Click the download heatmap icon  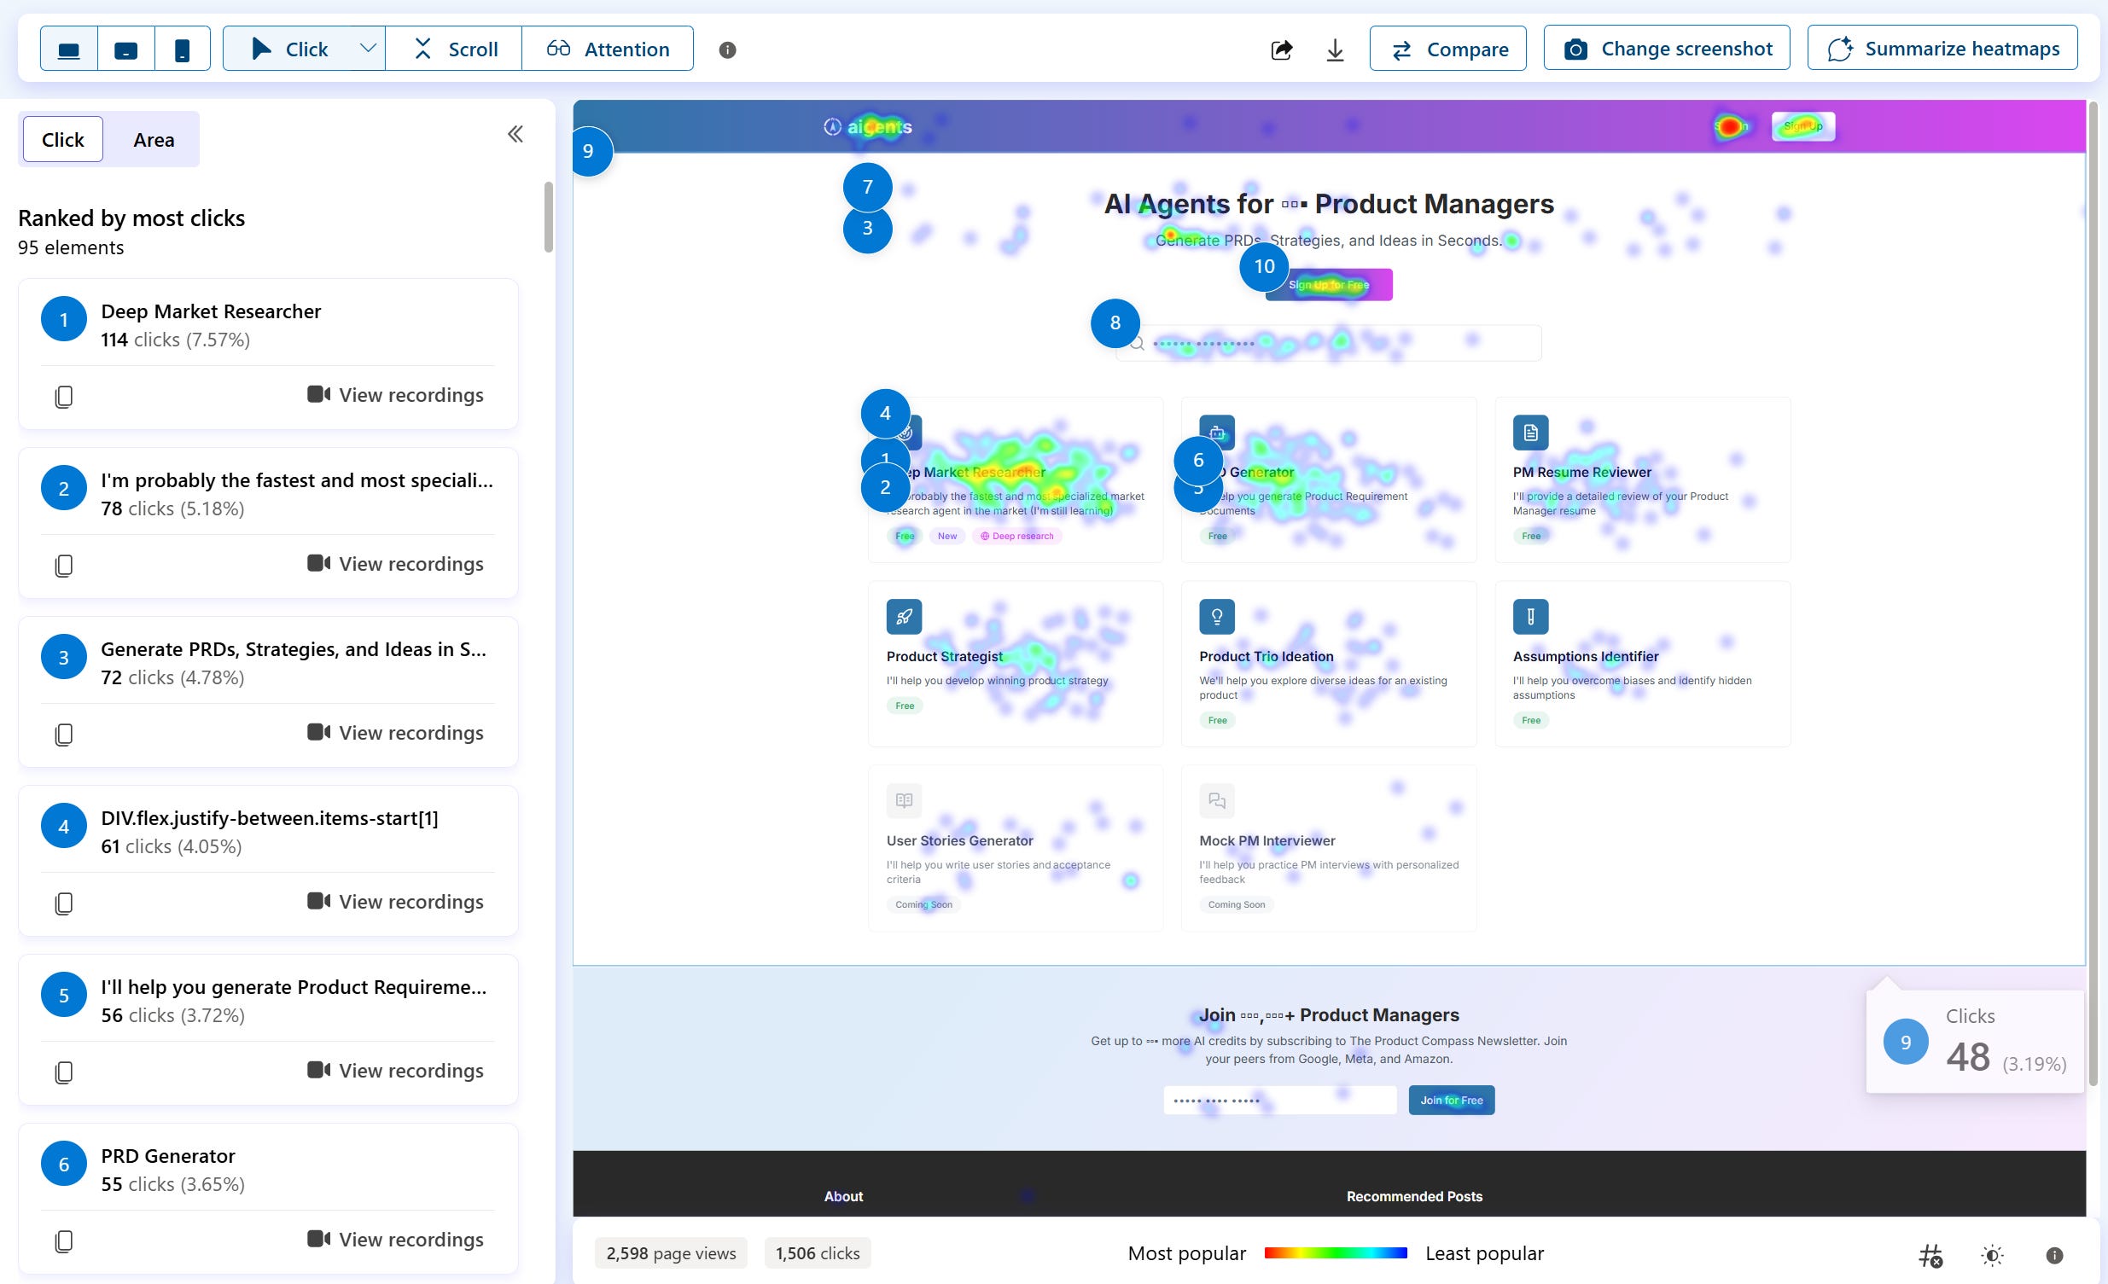1335,49
